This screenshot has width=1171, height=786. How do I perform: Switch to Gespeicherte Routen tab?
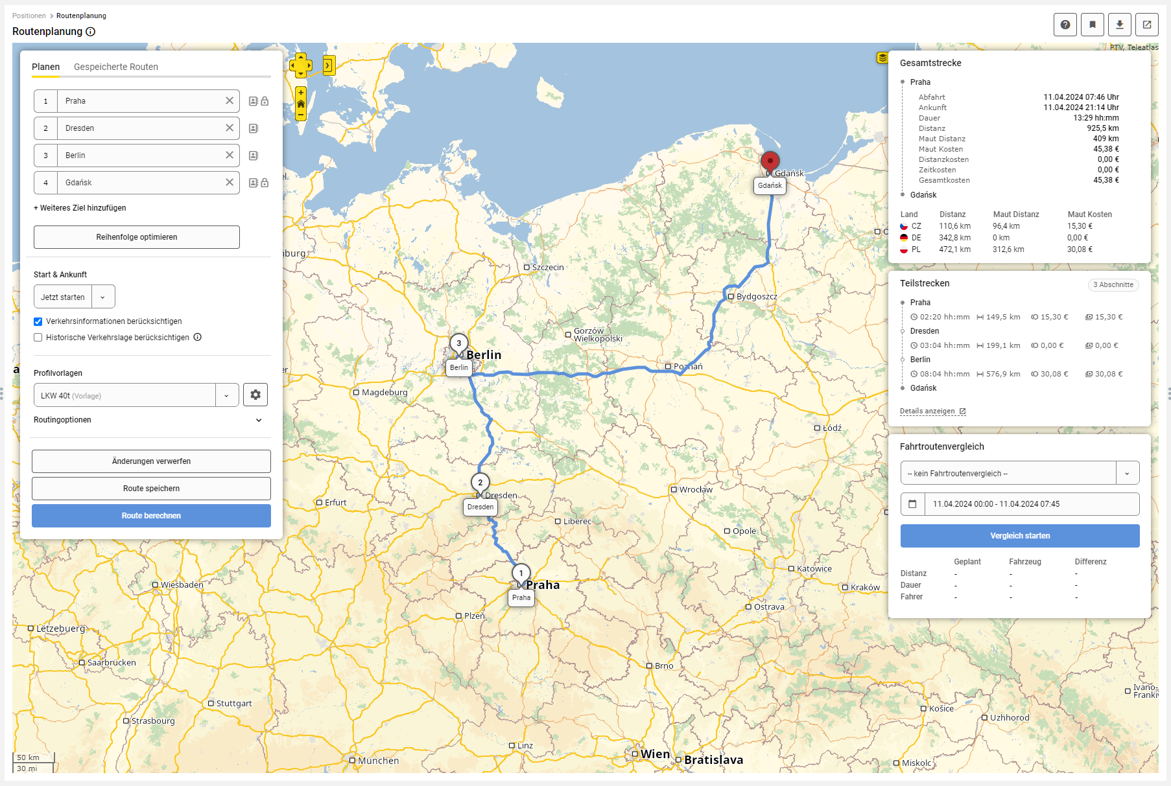click(116, 67)
